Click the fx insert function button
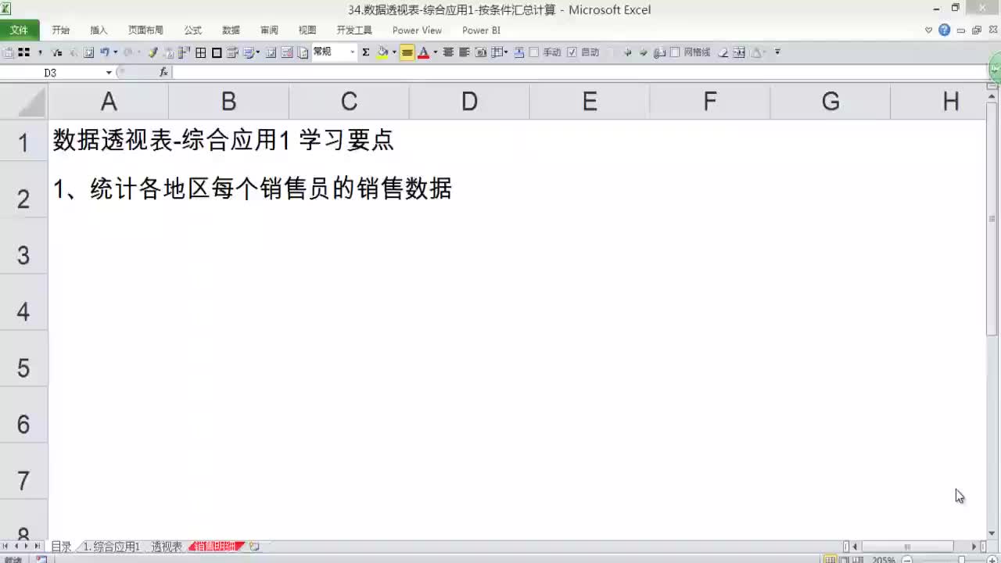The height and width of the screenshot is (563, 1001). [163, 73]
